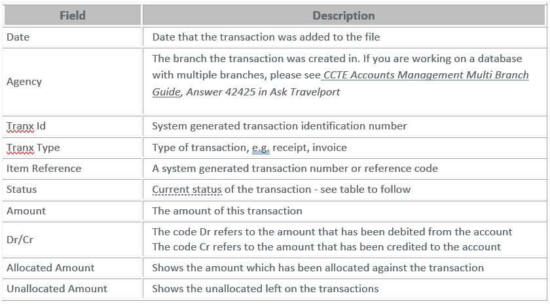
Task: Click the 'e.g.' underlined abbreviation
Action: [x=261, y=148]
